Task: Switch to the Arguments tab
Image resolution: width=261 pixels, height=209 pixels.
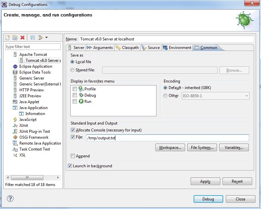Action: coord(100,48)
